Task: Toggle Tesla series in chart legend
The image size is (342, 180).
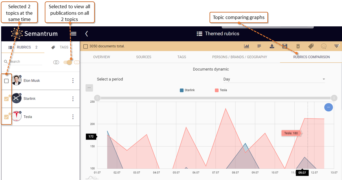Action: tap(221, 90)
